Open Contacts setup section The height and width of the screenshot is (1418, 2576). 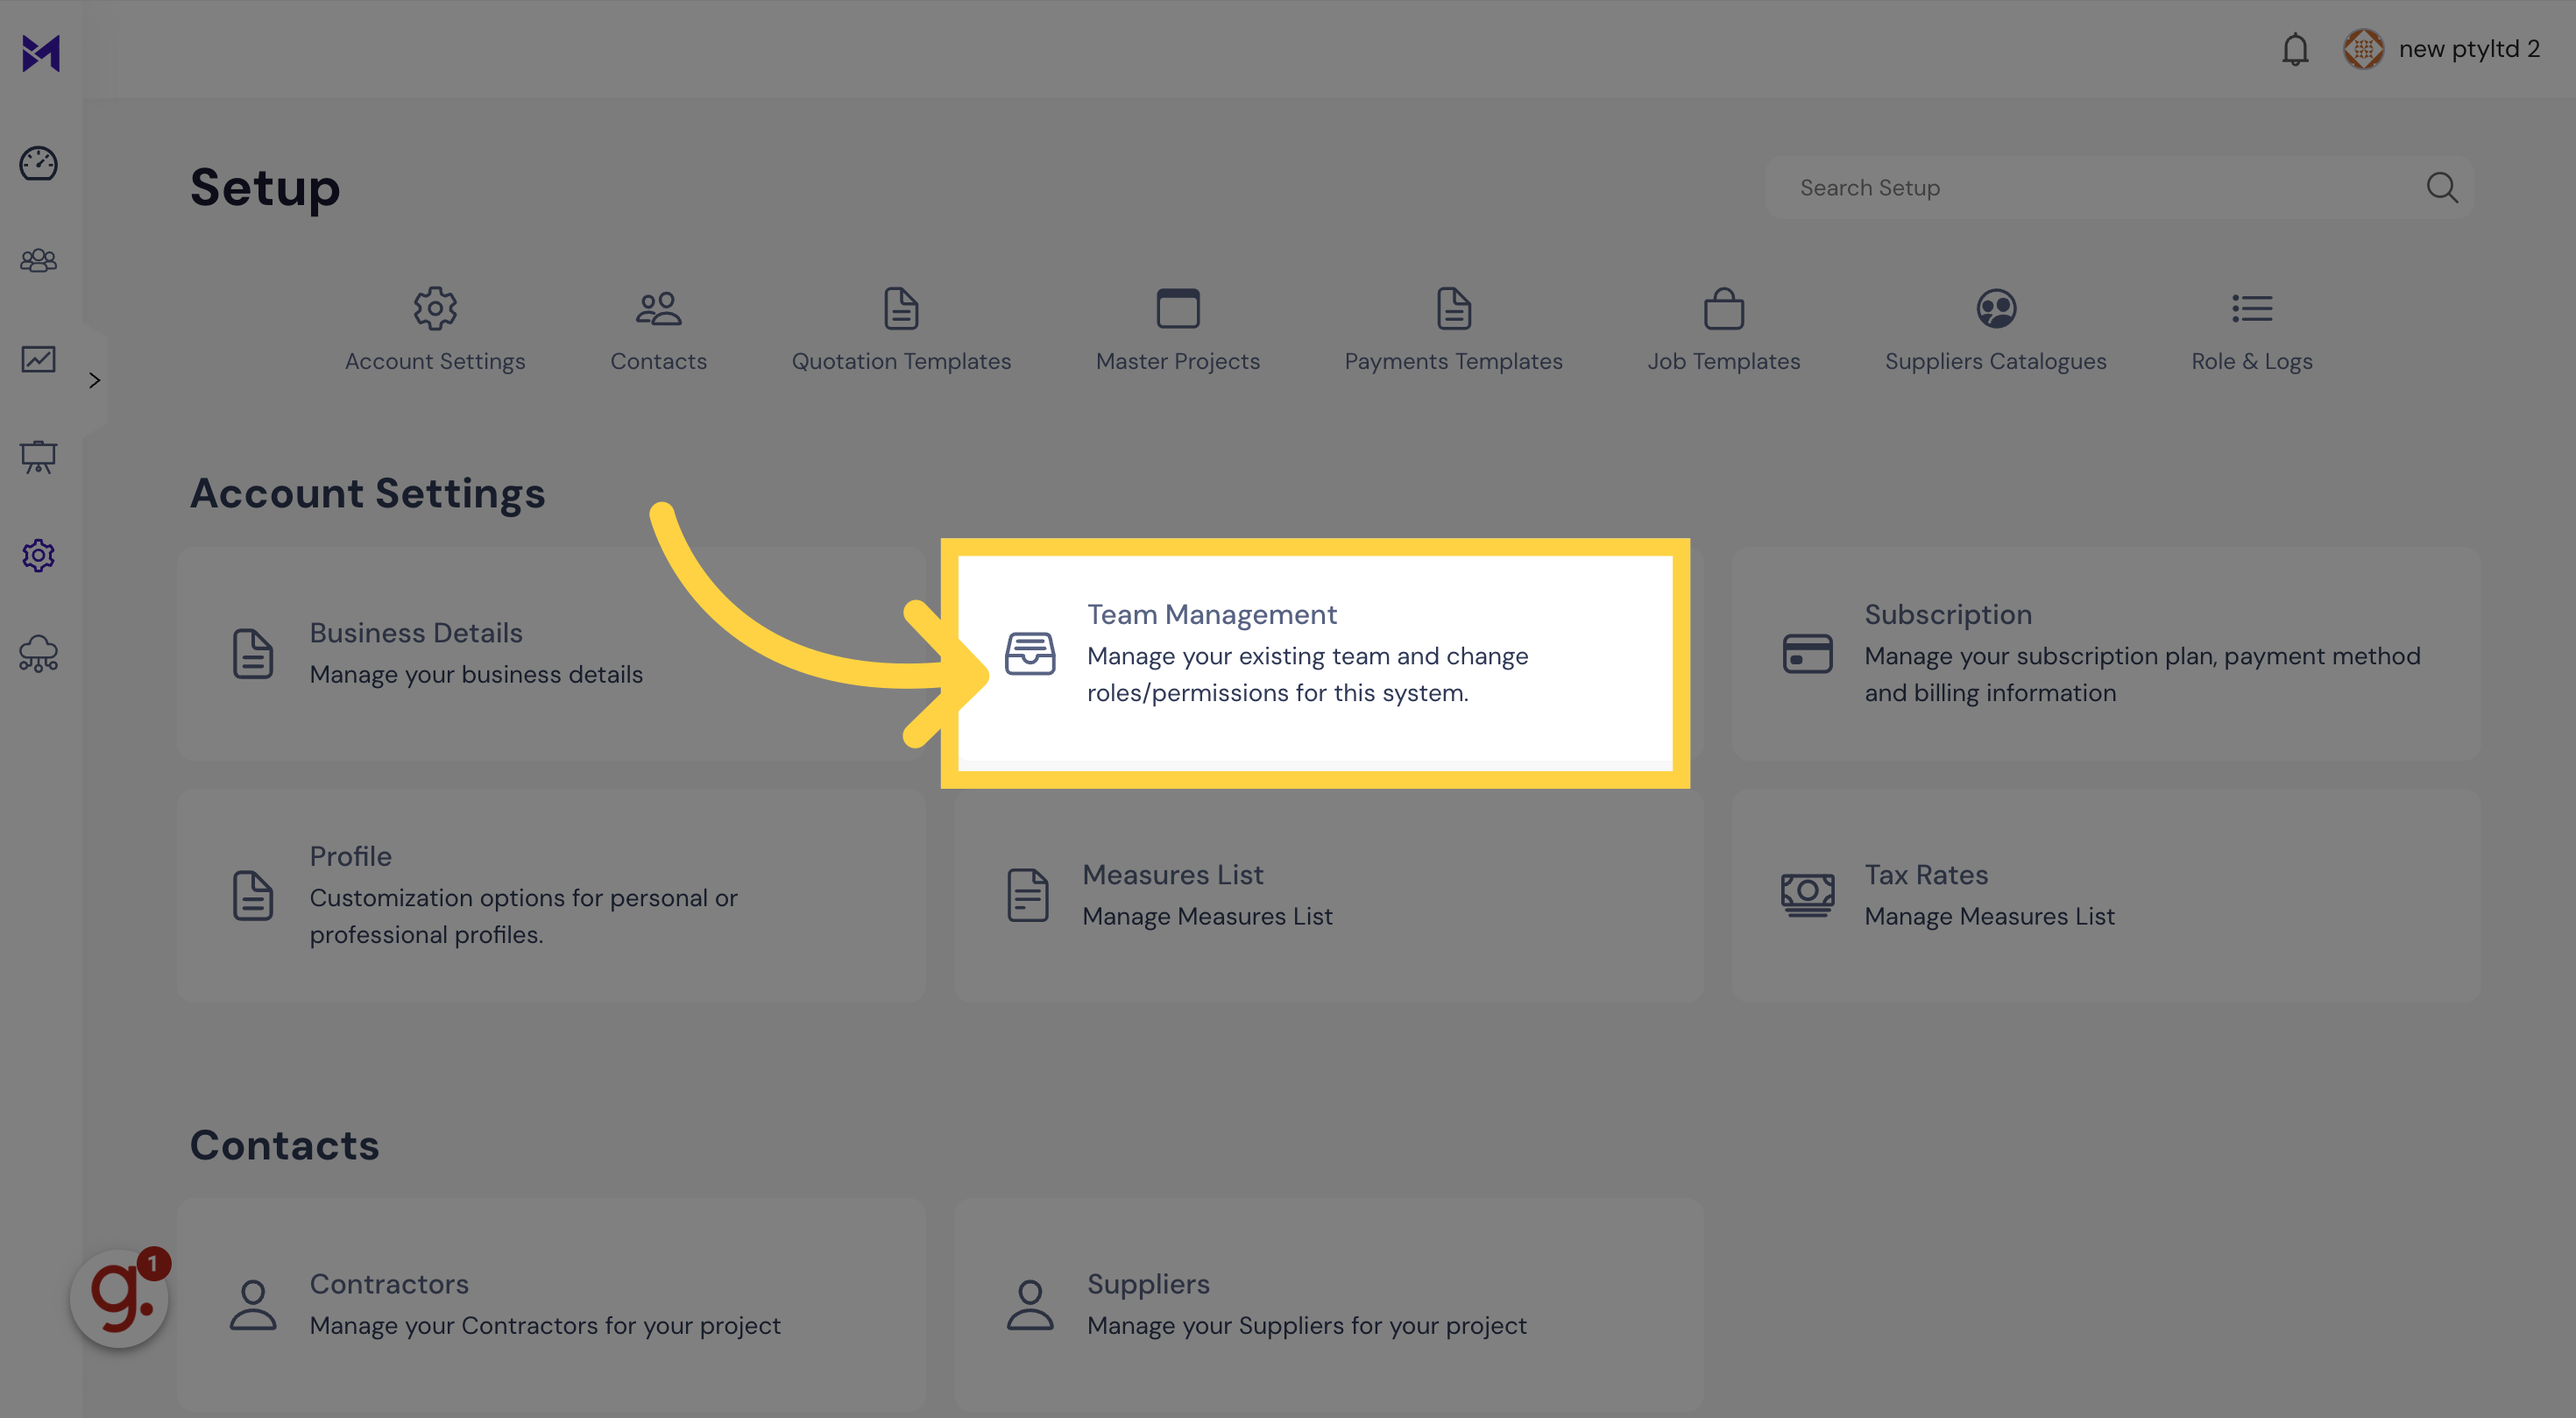tap(660, 327)
